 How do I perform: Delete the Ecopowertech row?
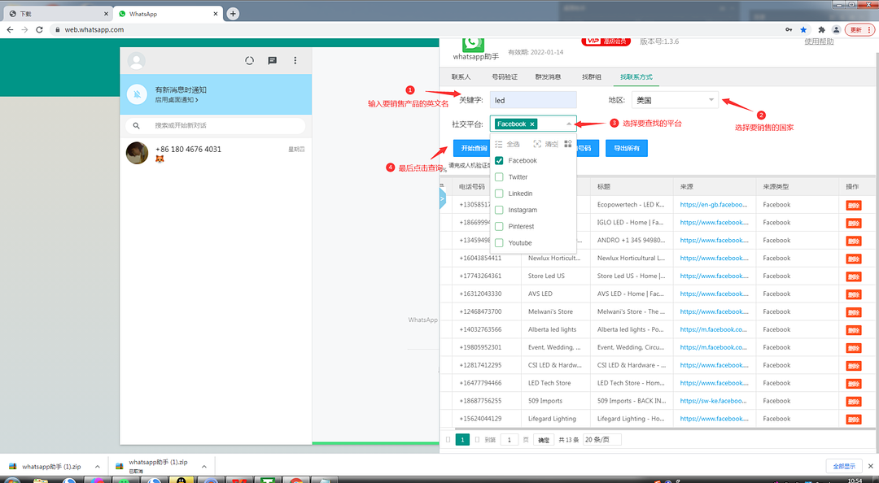point(853,205)
